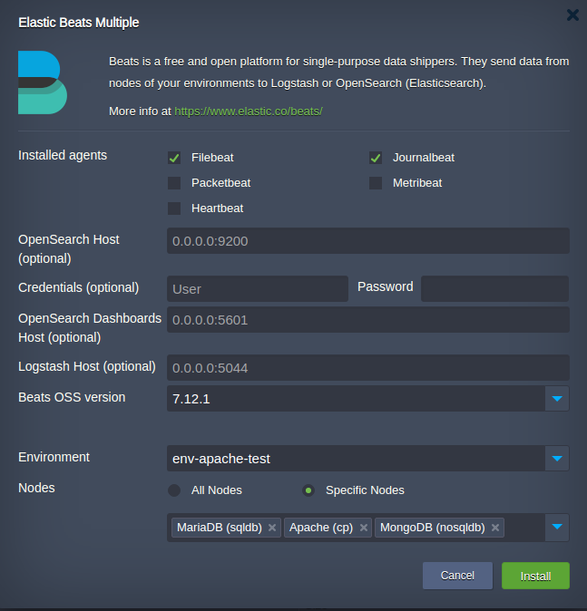Click the Beats logo icon
The width and height of the screenshot is (587, 611).
pos(43,82)
